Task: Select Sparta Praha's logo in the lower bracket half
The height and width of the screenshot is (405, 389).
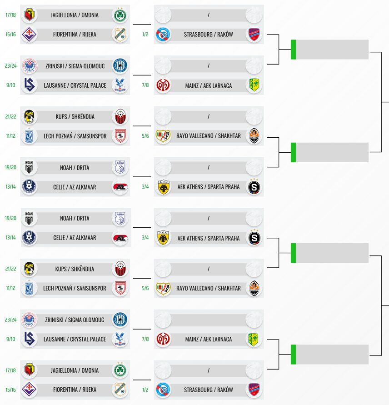Action: pos(254,238)
